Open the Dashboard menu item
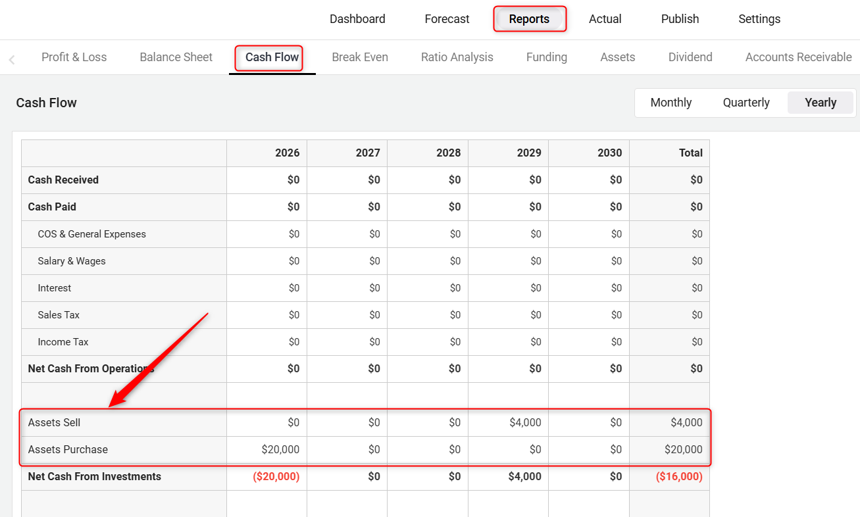 point(357,19)
